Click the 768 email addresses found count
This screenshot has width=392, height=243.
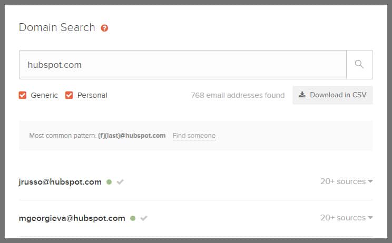pos(238,95)
